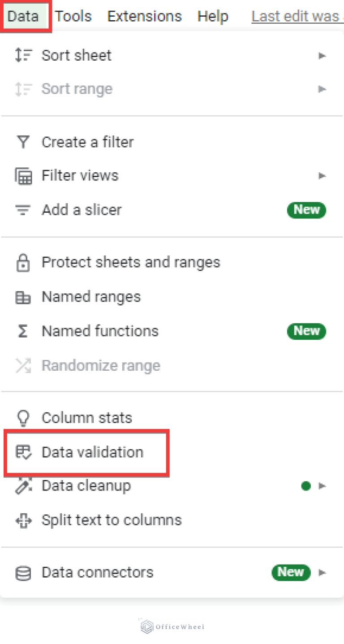The height and width of the screenshot is (644, 344).
Task: Open the Help menu
Action: [213, 17]
